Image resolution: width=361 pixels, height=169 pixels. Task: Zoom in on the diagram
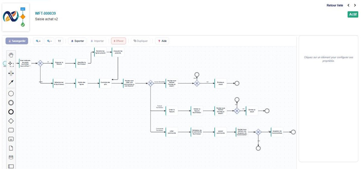pyautogui.click(x=38, y=41)
